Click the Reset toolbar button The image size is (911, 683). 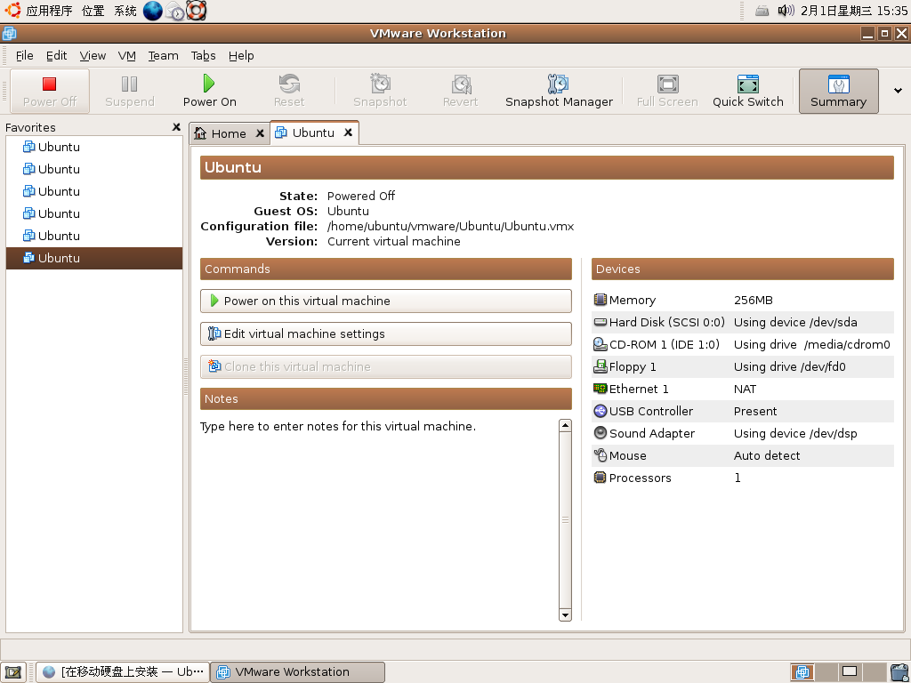(289, 92)
